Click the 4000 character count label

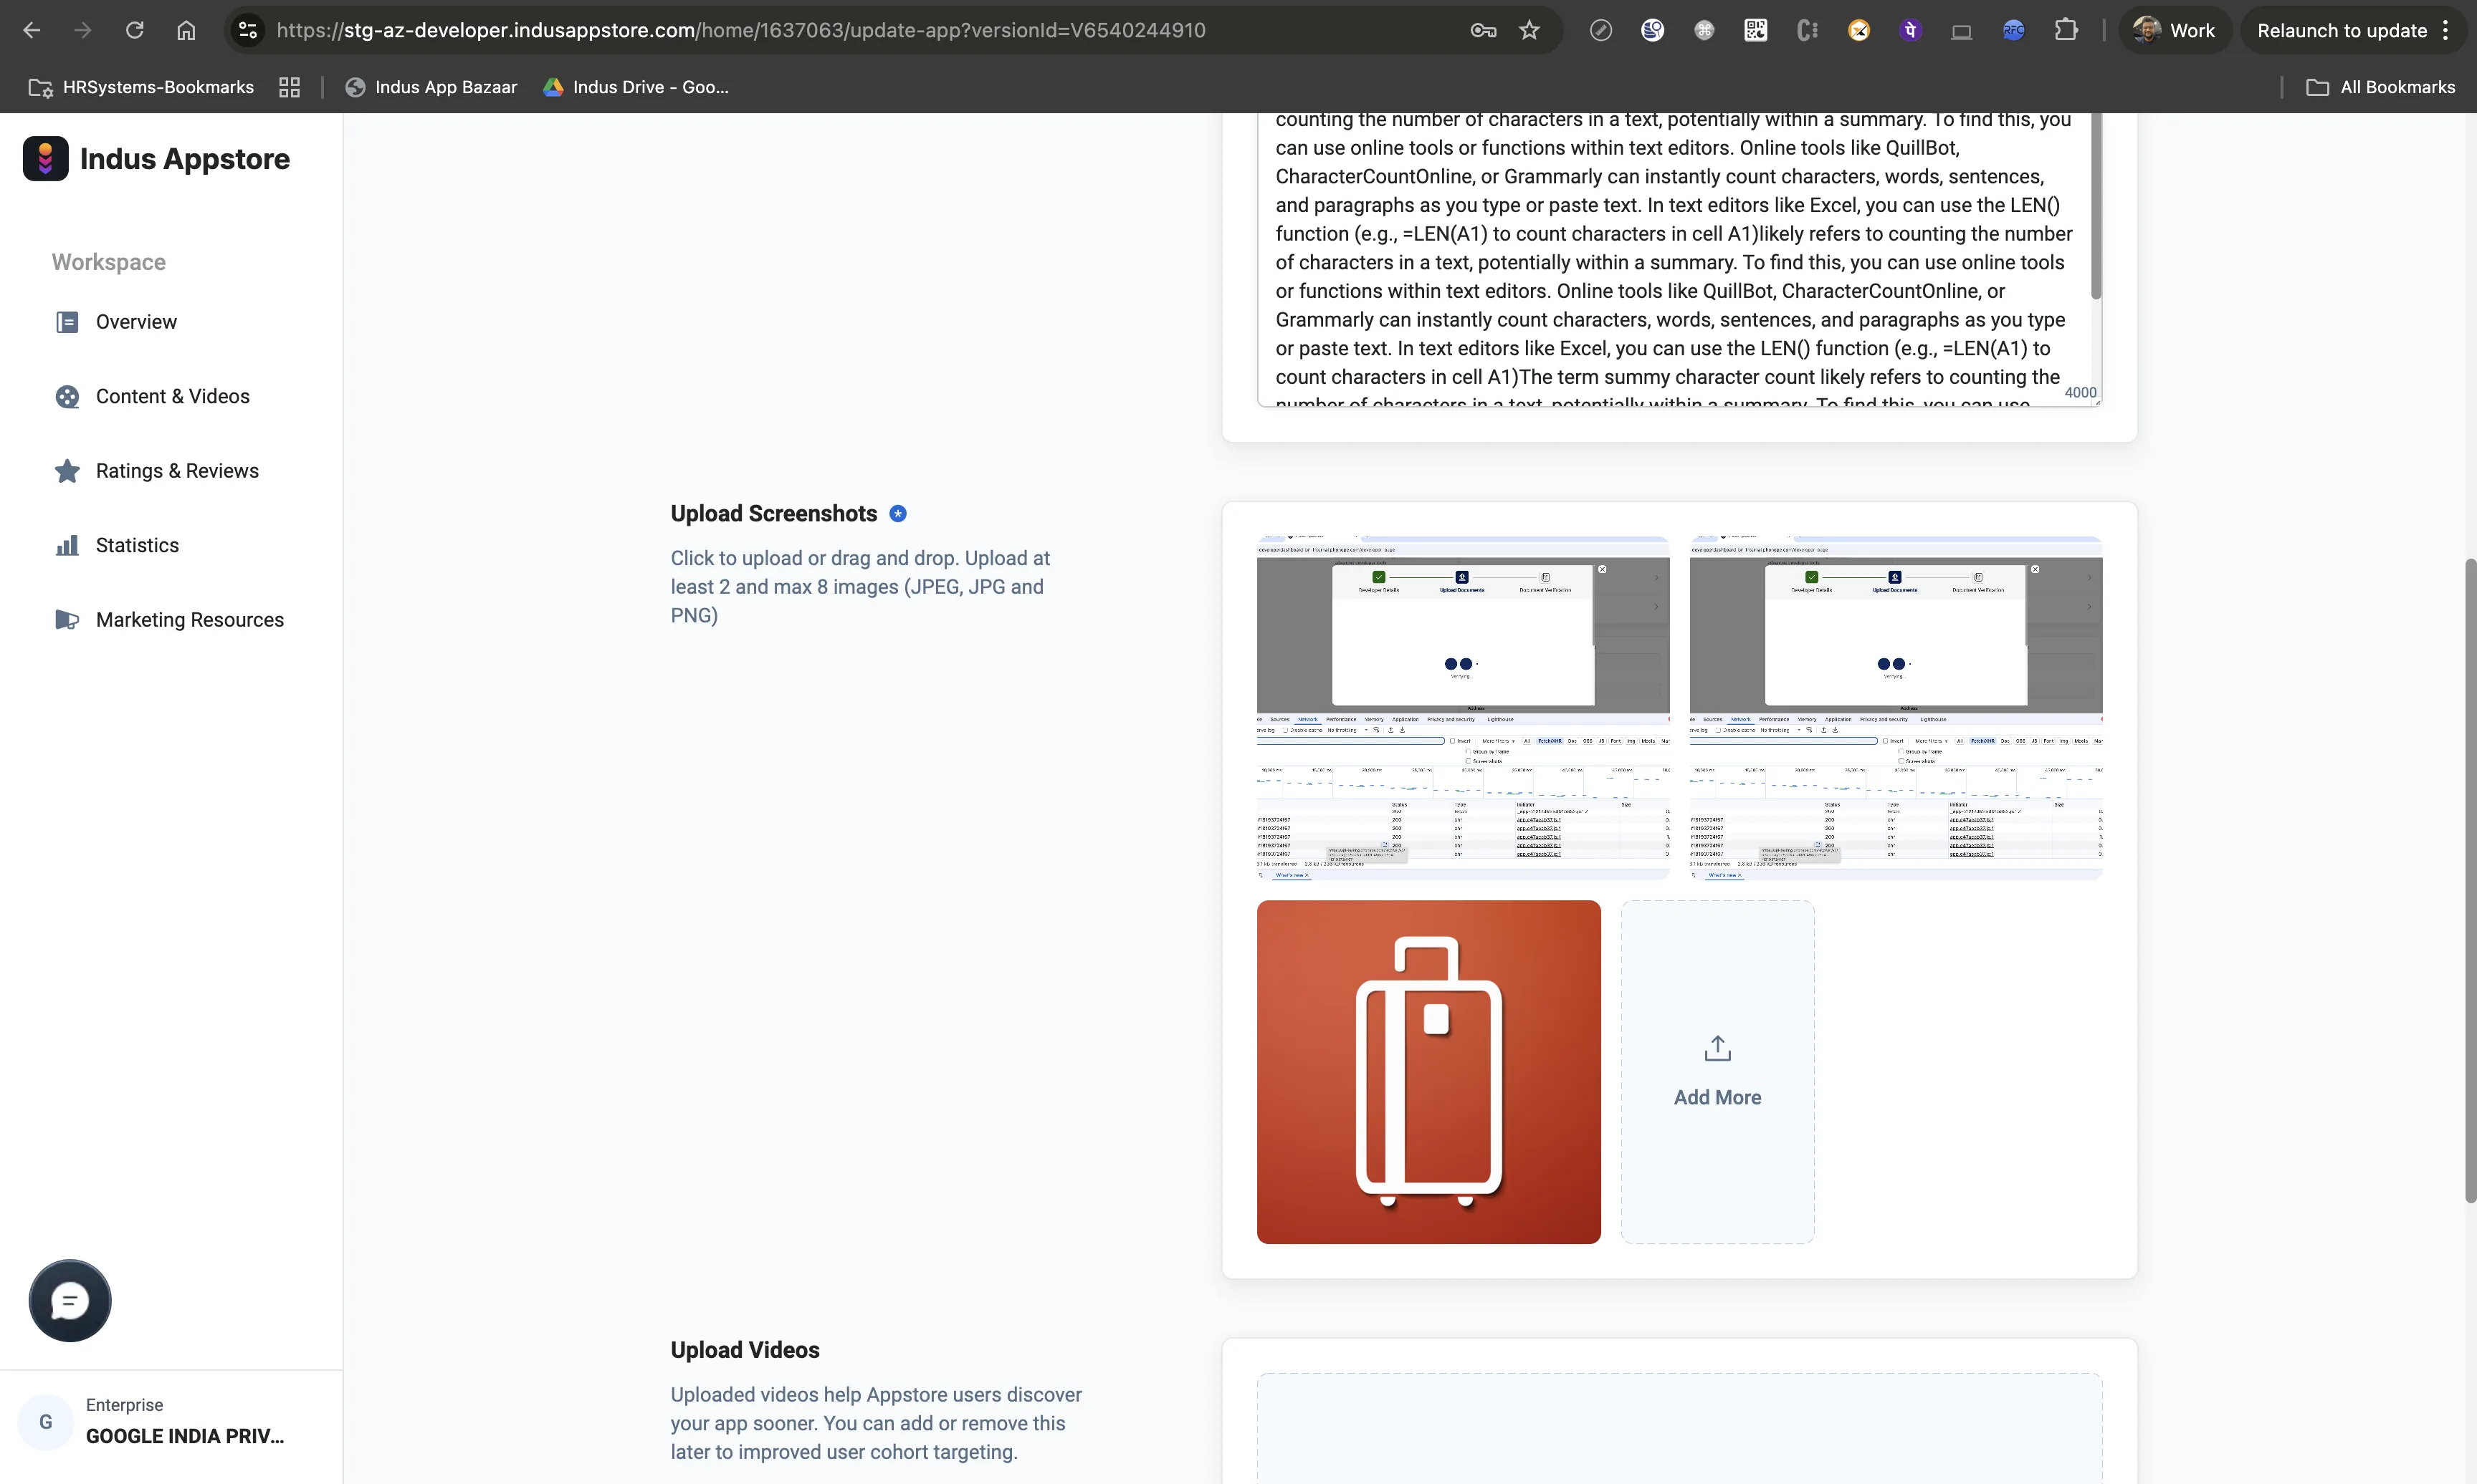click(2080, 393)
